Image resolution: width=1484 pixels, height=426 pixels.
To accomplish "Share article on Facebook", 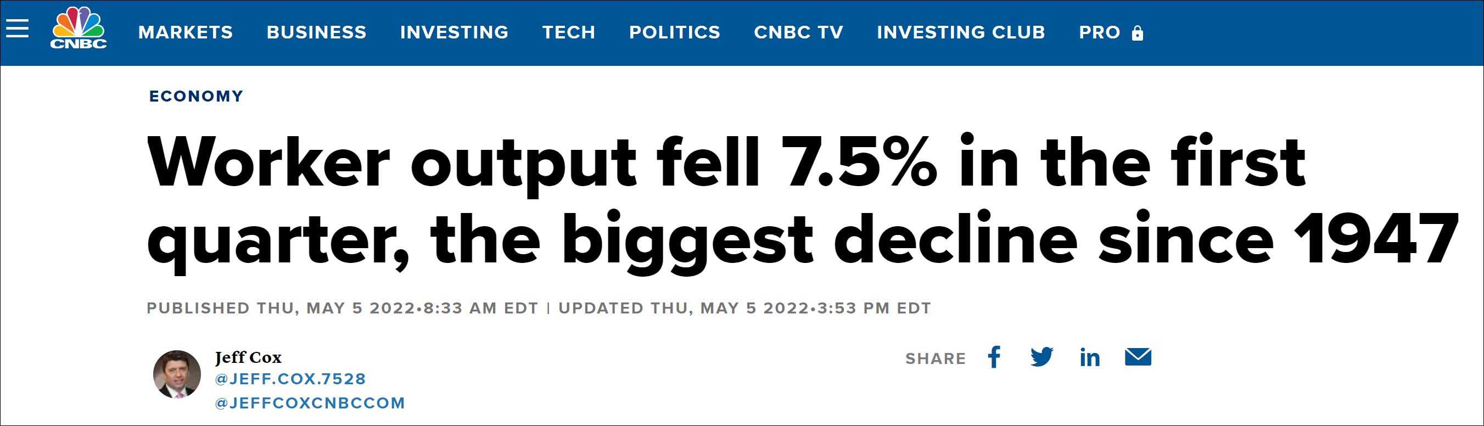I will (x=994, y=357).
